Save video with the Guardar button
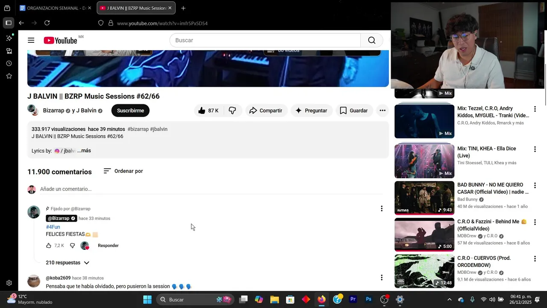This screenshot has height=308, width=547. pos(354,110)
